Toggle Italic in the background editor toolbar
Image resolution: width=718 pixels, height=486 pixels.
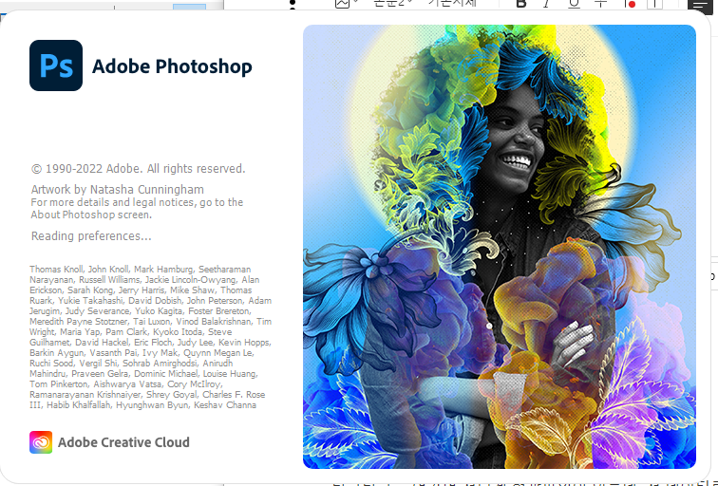(546, 4)
